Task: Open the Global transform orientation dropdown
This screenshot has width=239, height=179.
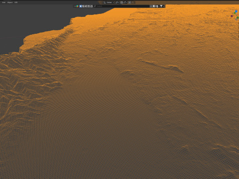Action: click(x=109, y=2)
